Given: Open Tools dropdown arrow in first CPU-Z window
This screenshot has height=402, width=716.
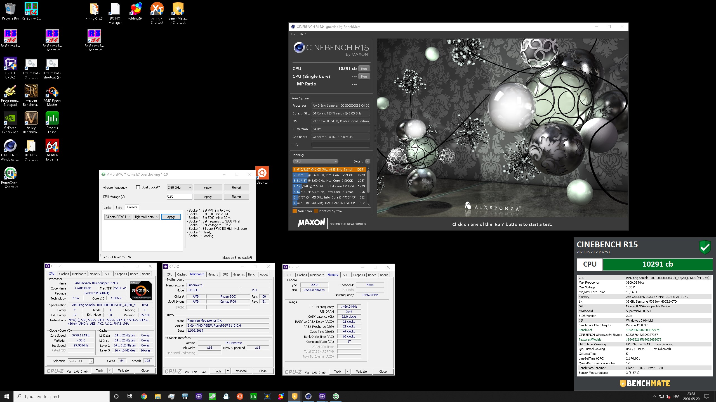Looking at the screenshot, I should pos(110,371).
